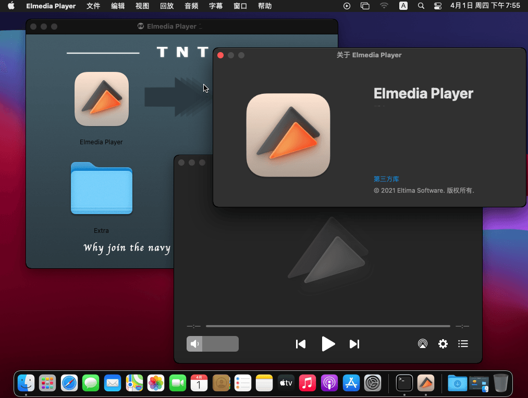Open Control Center from the menu bar
The height and width of the screenshot is (398, 528).
pos(438,6)
